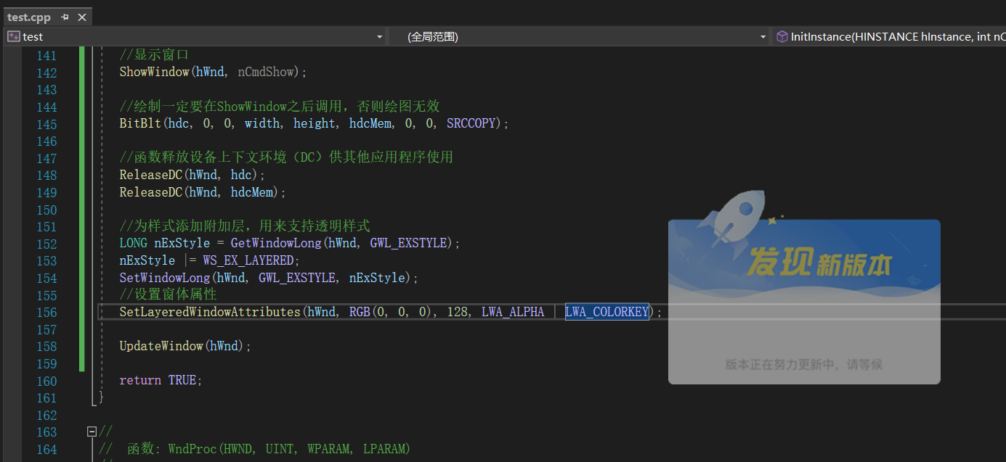Click the "版本正在努力更新中，请等候" message
Image resolution: width=1006 pixels, height=462 pixels.
click(x=803, y=365)
